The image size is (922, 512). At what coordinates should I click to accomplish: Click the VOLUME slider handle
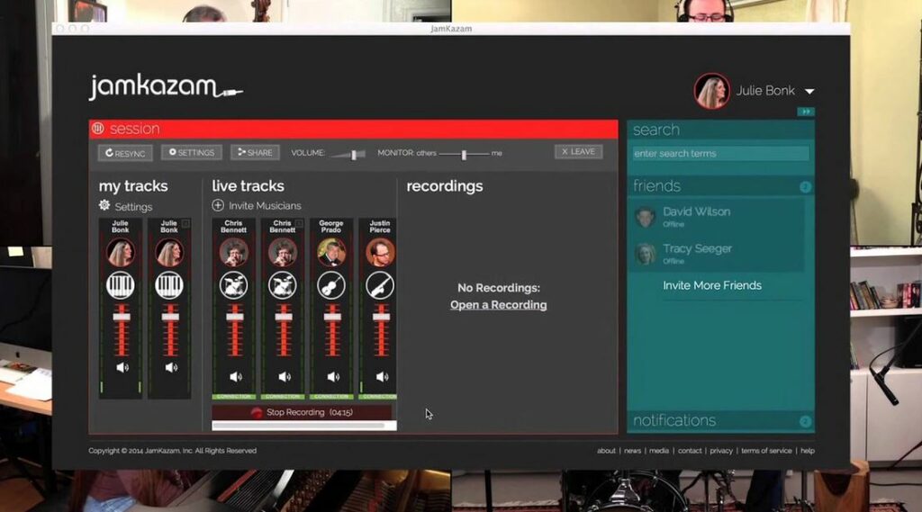(353, 155)
